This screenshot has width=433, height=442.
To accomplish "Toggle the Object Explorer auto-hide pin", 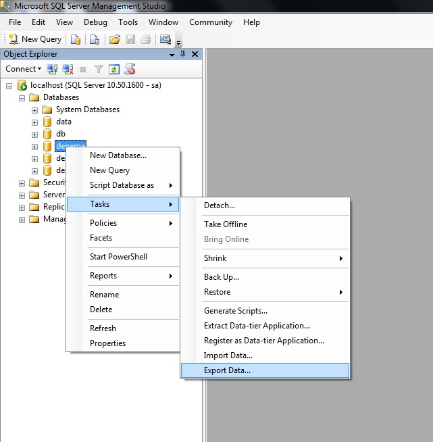I will tap(183, 54).
